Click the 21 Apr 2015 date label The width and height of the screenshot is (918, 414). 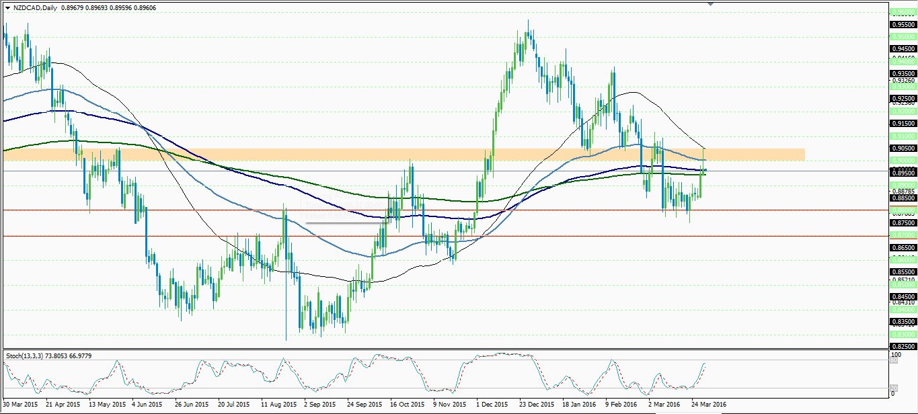[x=63, y=405]
